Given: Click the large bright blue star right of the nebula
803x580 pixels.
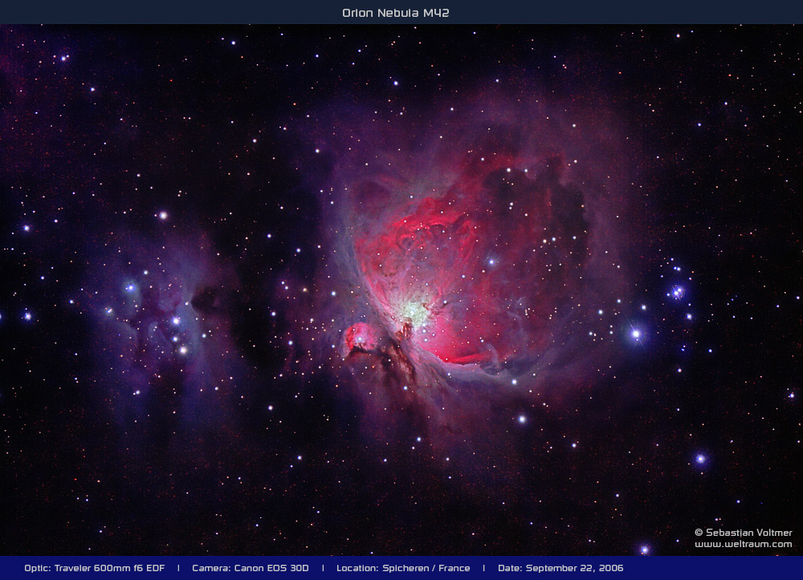Looking at the screenshot, I should point(636,332).
